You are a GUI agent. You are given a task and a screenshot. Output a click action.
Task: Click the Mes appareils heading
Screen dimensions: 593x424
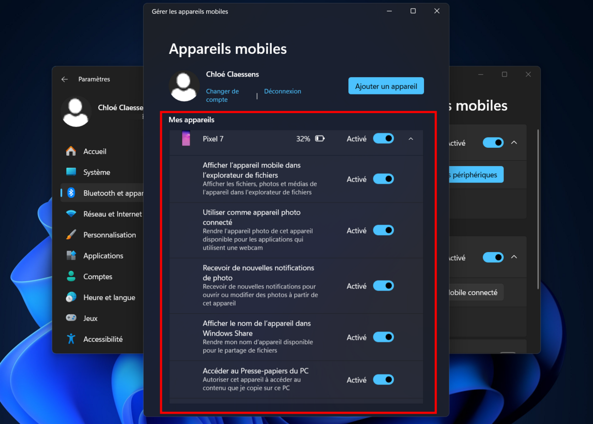tap(192, 120)
